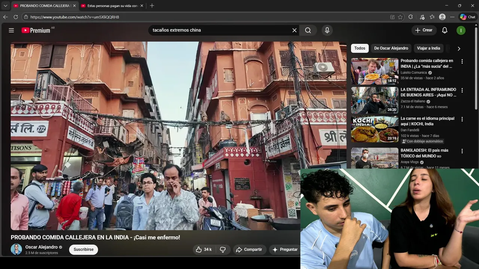
Task: Click the main video player
Action: 179,136
